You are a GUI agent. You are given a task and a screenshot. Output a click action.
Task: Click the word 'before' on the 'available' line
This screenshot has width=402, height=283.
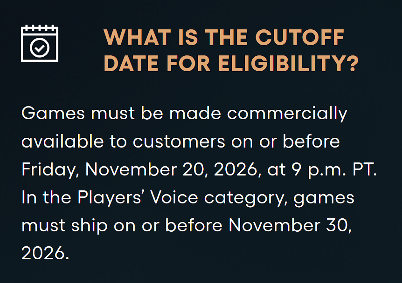[311, 141]
